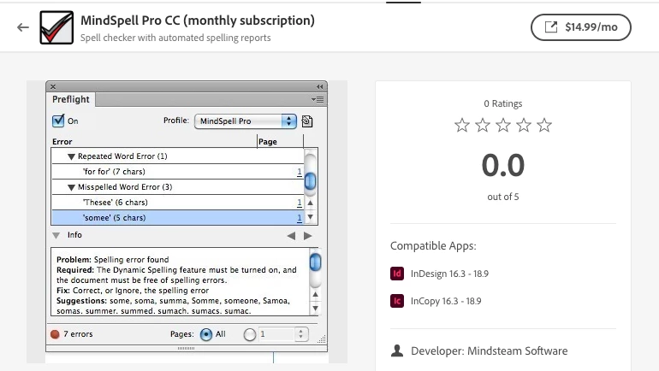Rate one star
Image resolution: width=659 pixels, height=371 pixels.
(x=462, y=125)
